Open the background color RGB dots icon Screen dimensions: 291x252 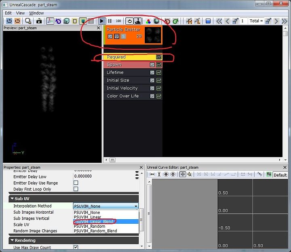[x=148, y=21]
